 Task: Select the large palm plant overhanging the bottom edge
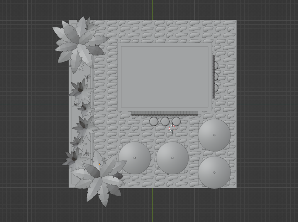tap(99, 179)
